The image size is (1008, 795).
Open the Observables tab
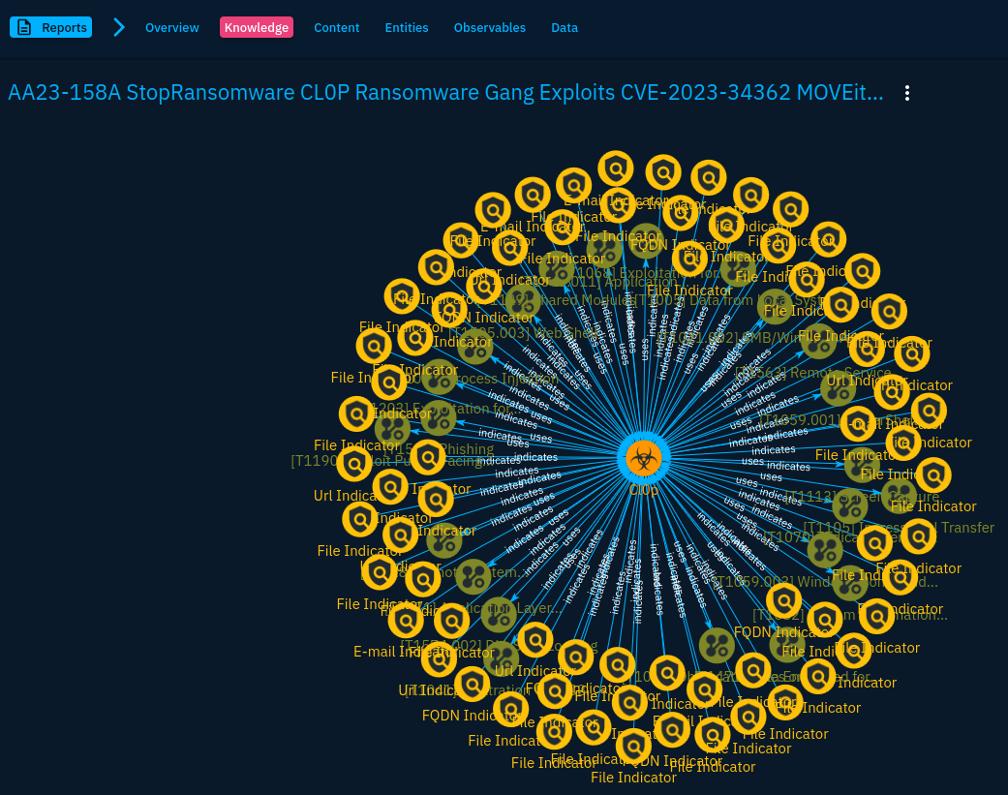point(489,28)
